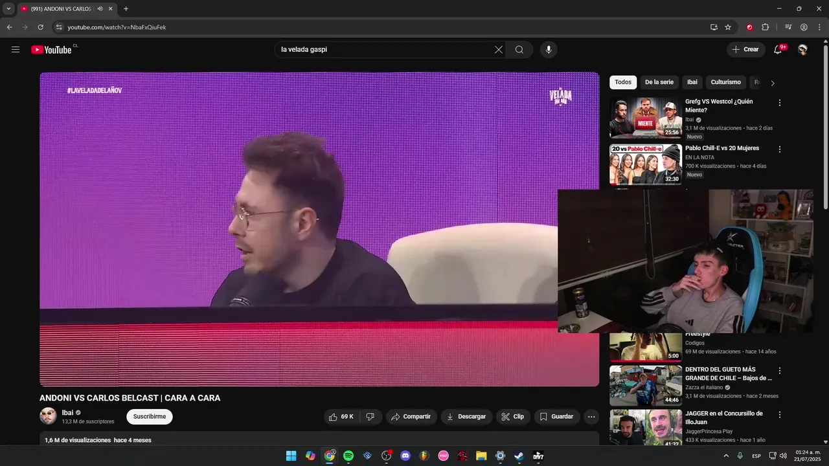Open the 5:00 Codigos video thumbnail
The image size is (829, 466).
click(x=646, y=348)
